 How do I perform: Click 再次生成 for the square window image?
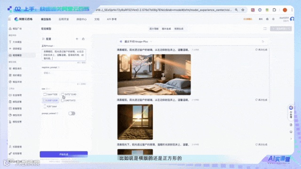[x=261, y=100]
